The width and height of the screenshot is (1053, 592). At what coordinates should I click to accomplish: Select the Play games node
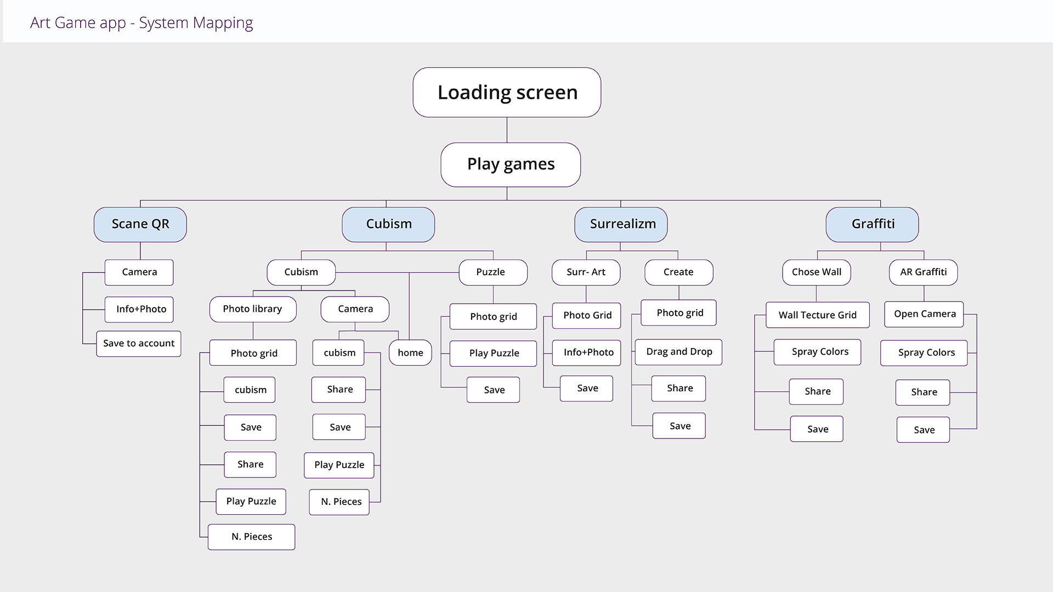(x=511, y=164)
